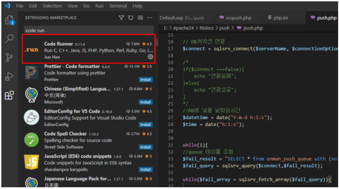This screenshot has width=339, height=189.
Task: Open Views and More Actions ellipsis
Action: point(149,18)
